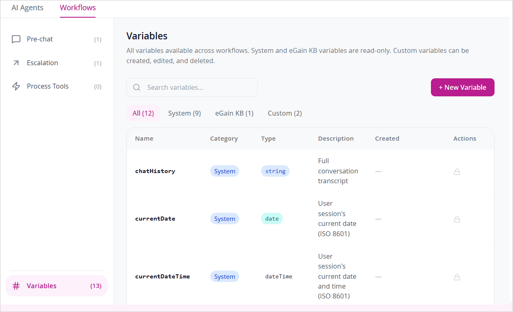Click the Name column header
513x312 pixels.
(x=144, y=139)
